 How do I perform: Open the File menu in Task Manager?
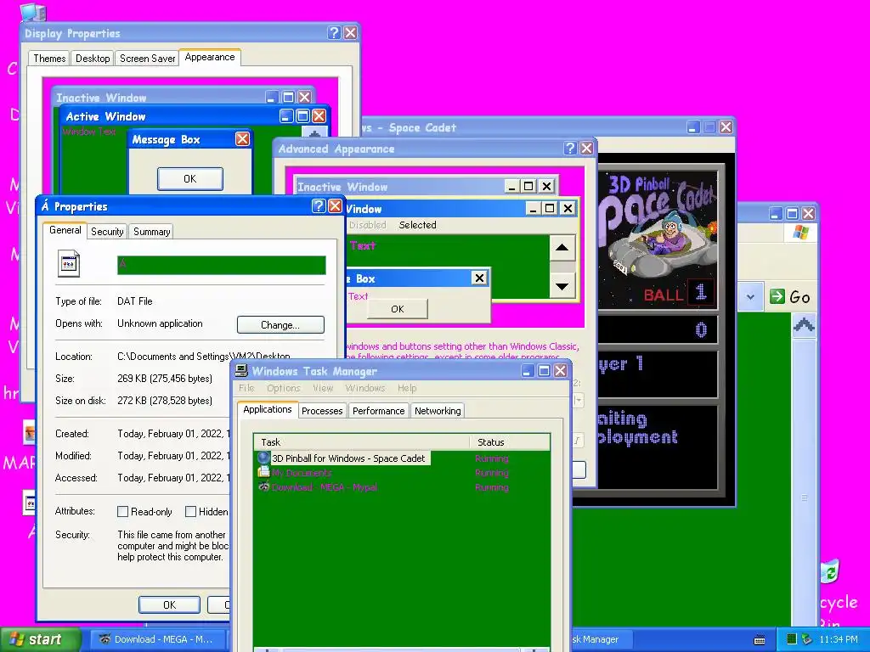[x=246, y=388]
